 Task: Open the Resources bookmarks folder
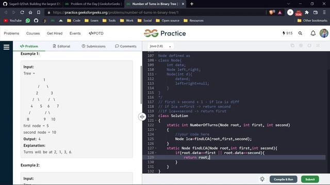coord(194,21)
